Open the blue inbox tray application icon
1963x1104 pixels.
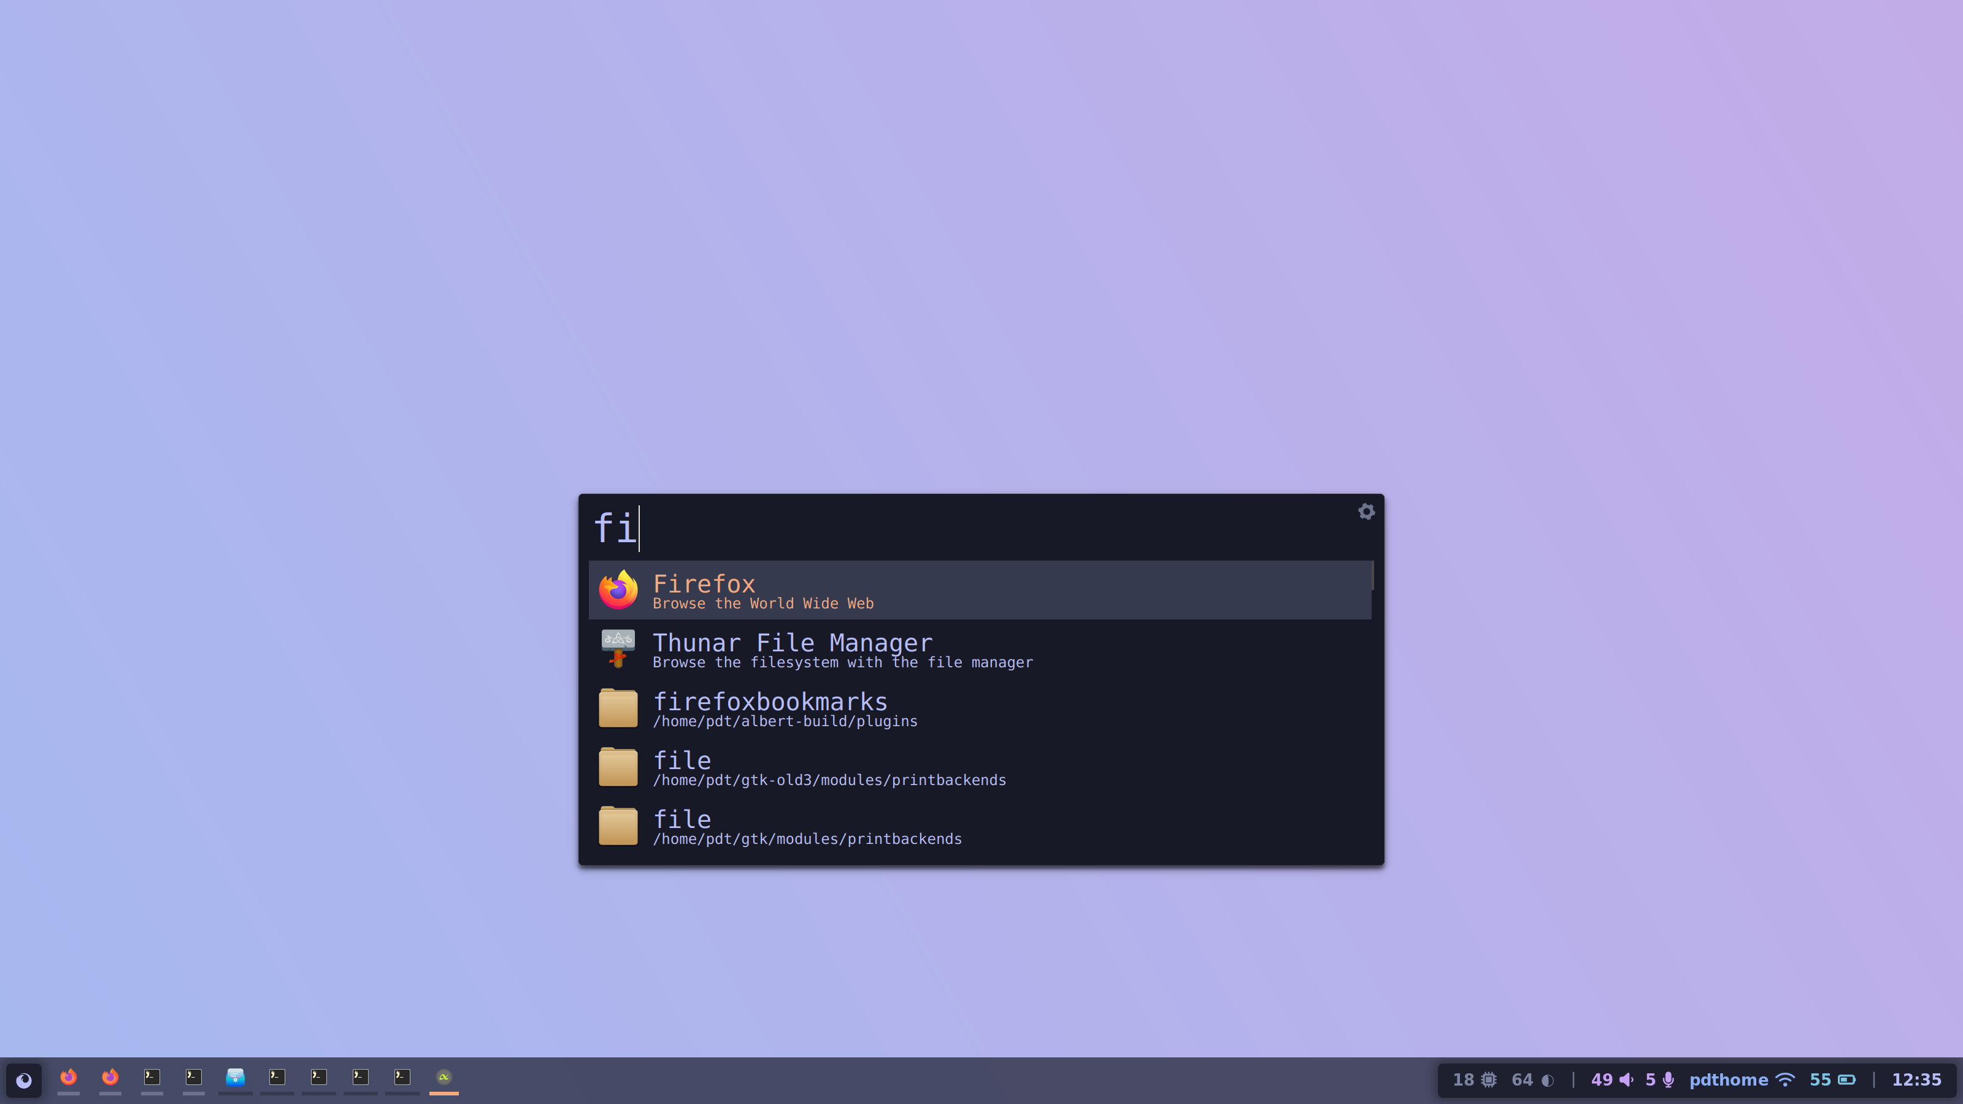tap(236, 1078)
